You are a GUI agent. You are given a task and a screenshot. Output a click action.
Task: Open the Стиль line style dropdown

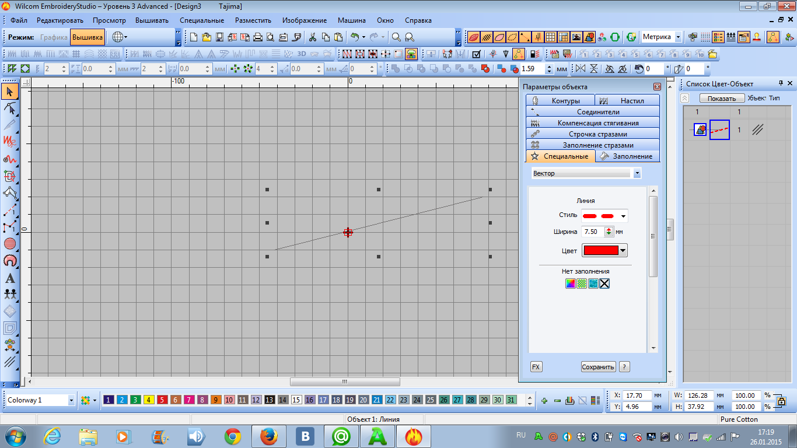click(x=623, y=216)
